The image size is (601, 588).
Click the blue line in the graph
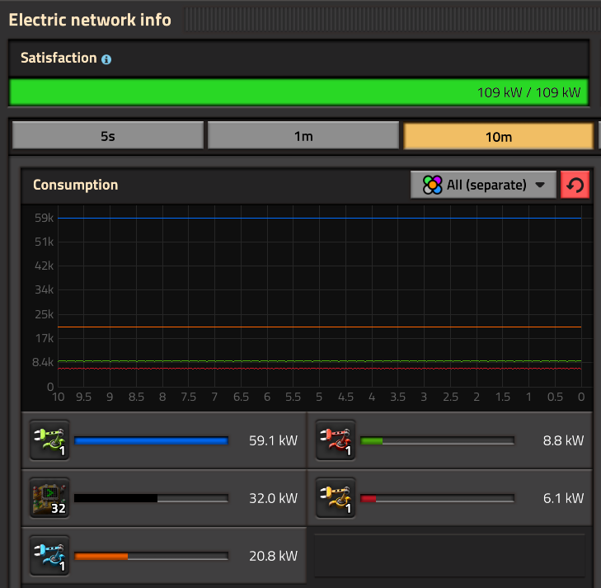click(x=319, y=218)
